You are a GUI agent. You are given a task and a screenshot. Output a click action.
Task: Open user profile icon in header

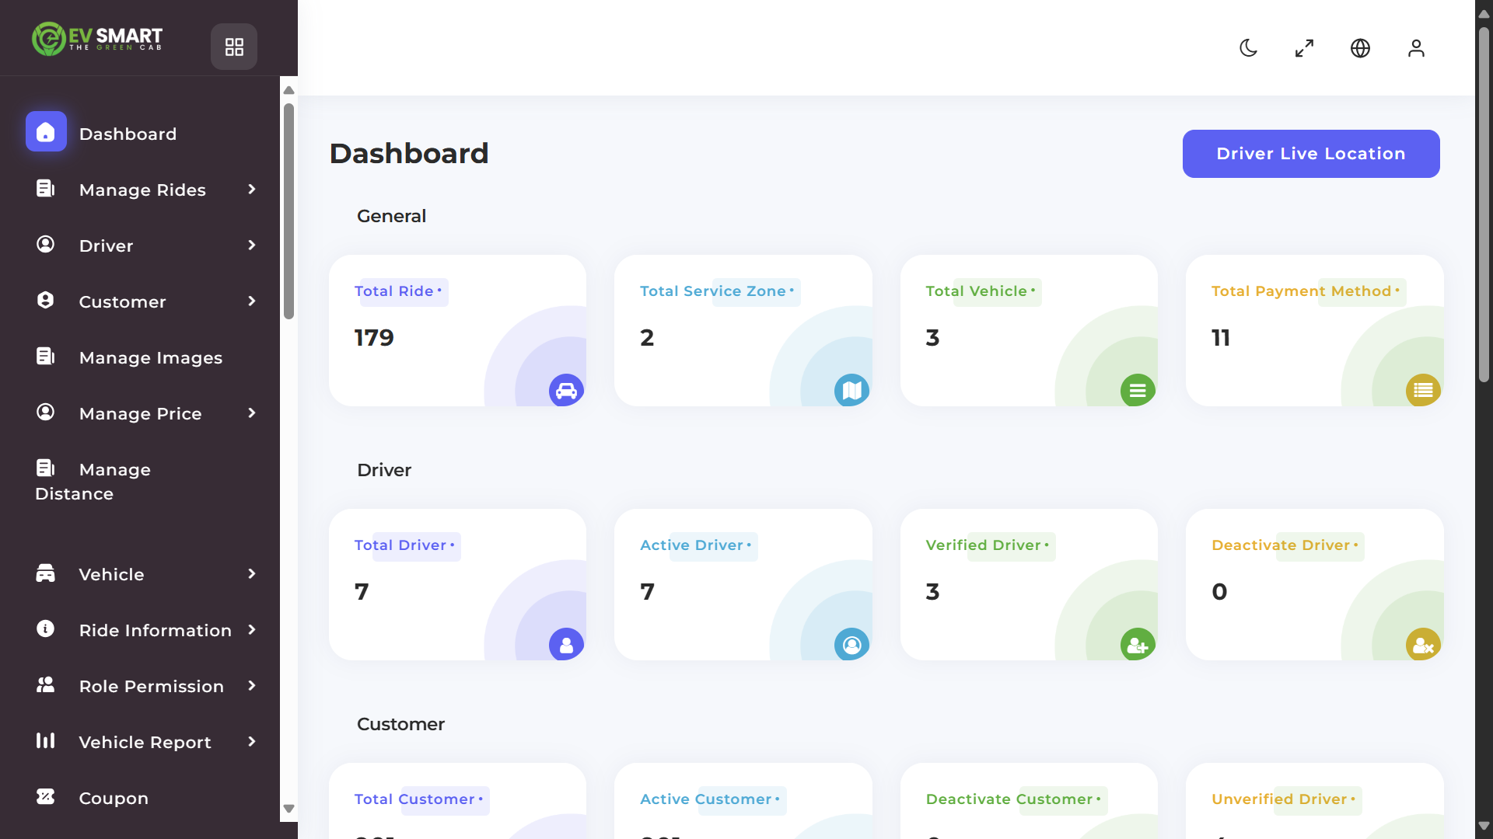[1416, 48]
